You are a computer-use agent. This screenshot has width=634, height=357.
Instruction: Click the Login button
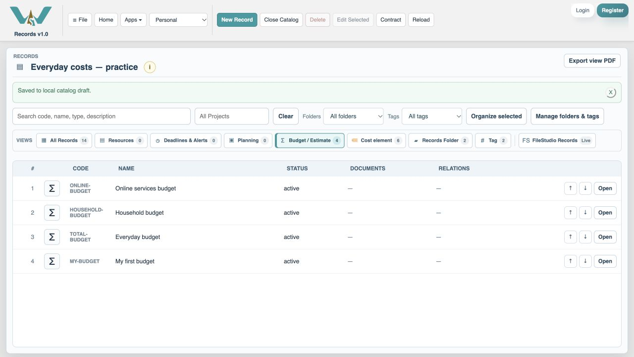(x=582, y=10)
